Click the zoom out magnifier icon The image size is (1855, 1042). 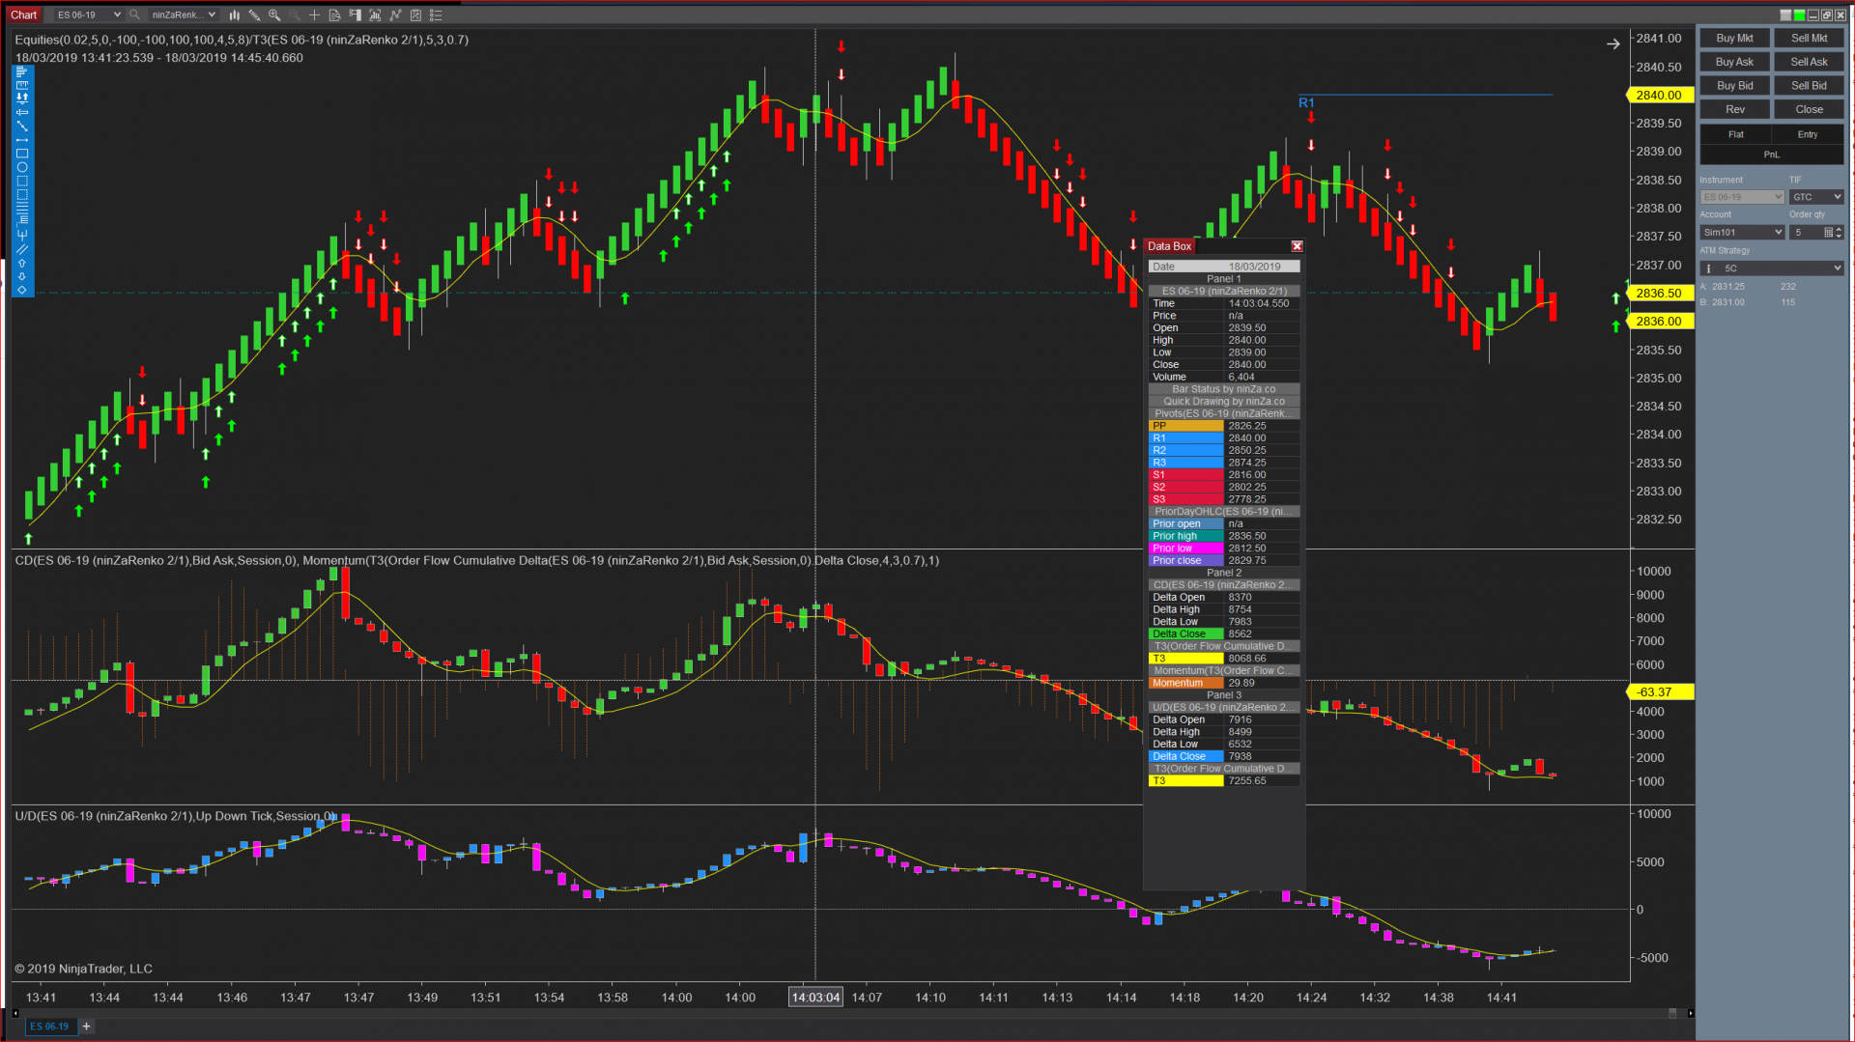[x=295, y=14]
